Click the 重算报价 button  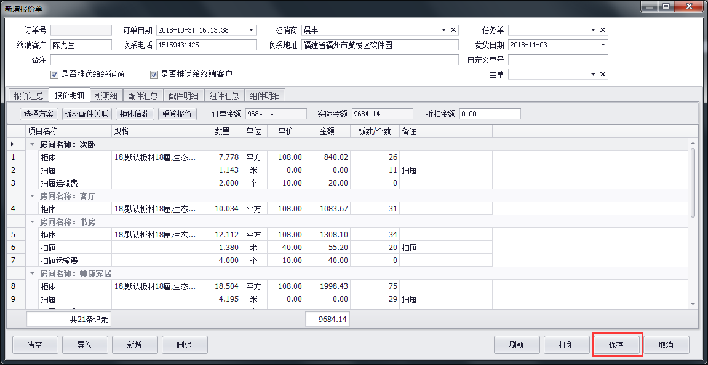(177, 114)
